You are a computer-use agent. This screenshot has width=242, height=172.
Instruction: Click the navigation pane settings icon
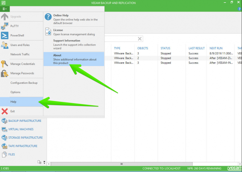tap(39, 162)
